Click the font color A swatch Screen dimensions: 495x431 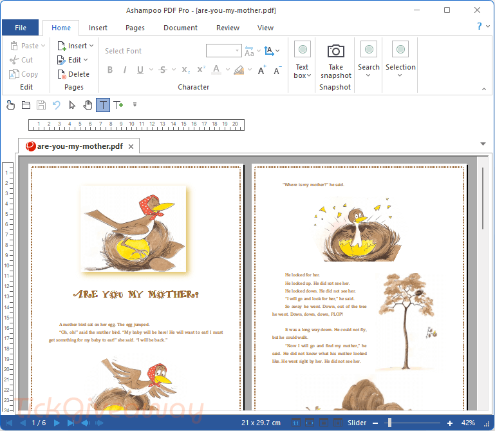(216, 70)
